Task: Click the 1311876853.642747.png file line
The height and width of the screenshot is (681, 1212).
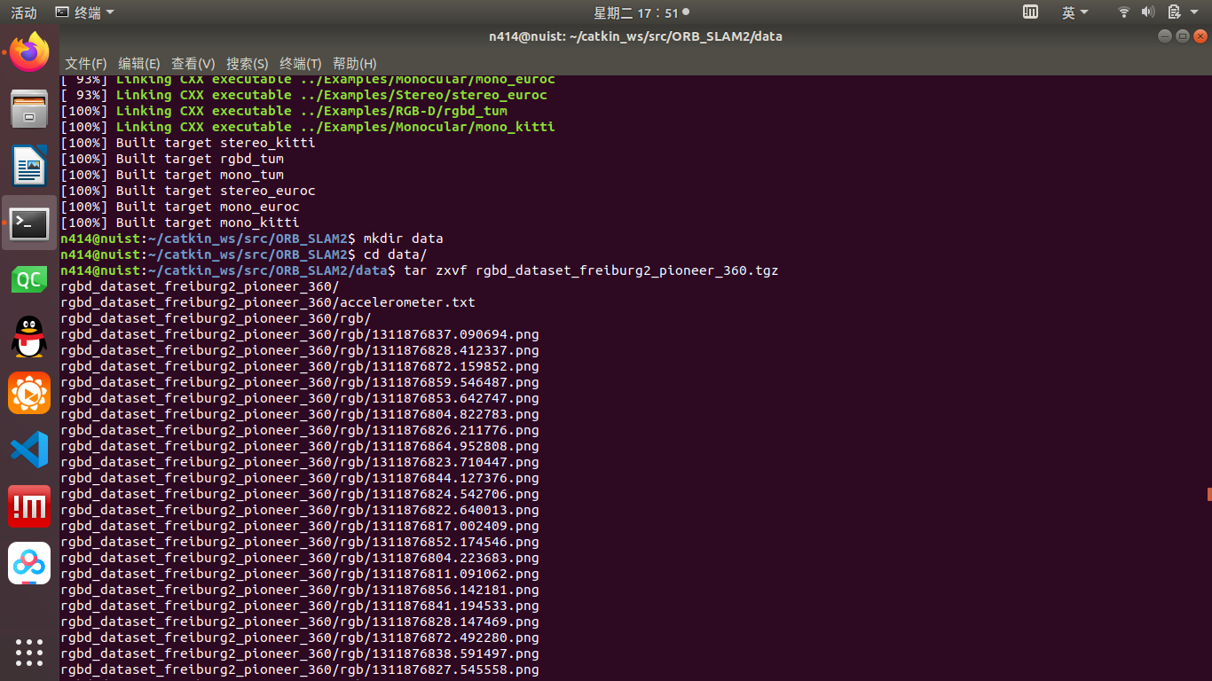Action: tap(300, 398)
